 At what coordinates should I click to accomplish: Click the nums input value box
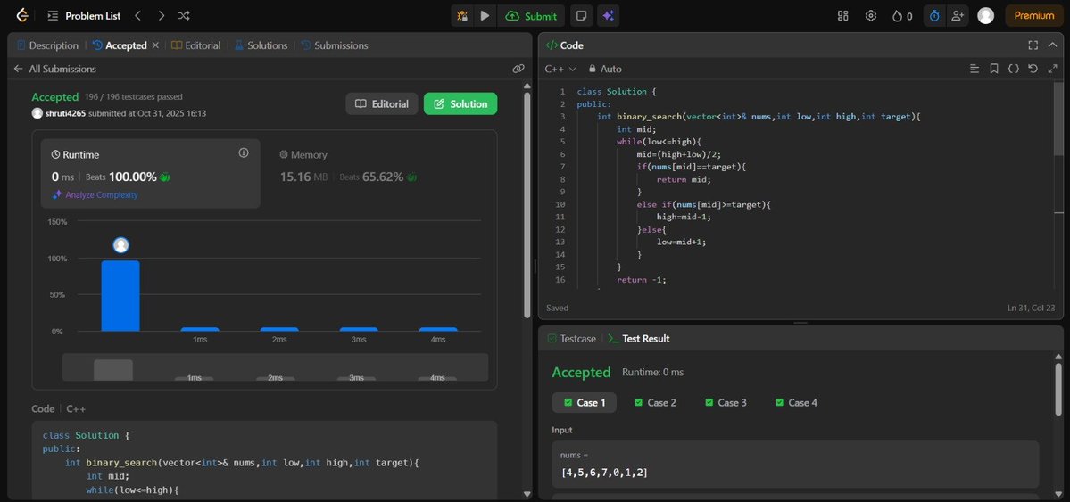796,464
